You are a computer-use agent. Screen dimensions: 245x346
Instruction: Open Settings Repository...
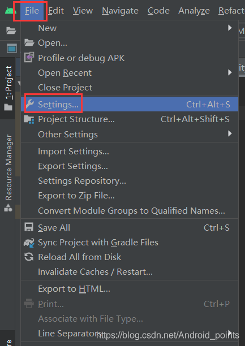click(x=130, y=181)
